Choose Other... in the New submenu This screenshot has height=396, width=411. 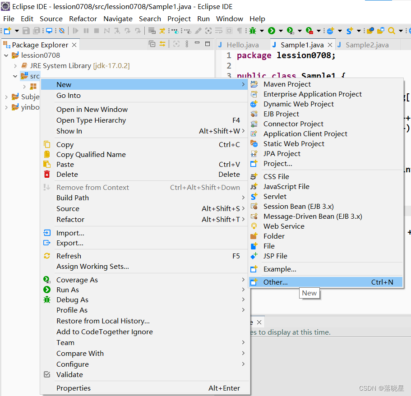click(x=326, y=282)
